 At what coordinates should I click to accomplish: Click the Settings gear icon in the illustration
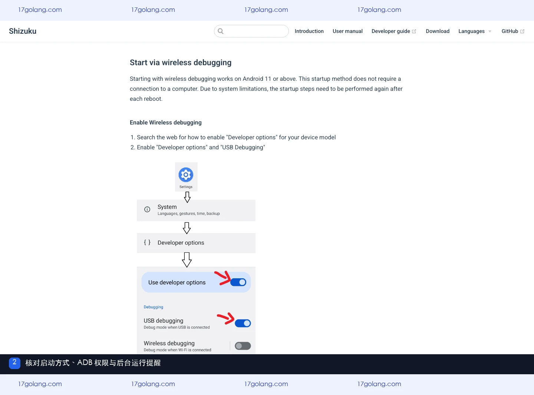186,175
